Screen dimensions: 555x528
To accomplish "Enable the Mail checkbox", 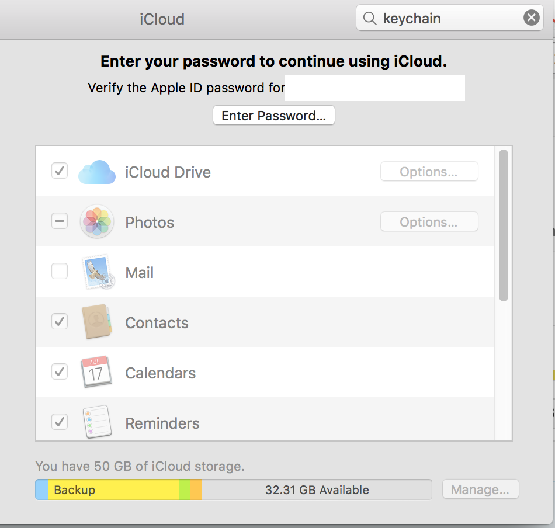I will 60,272.
